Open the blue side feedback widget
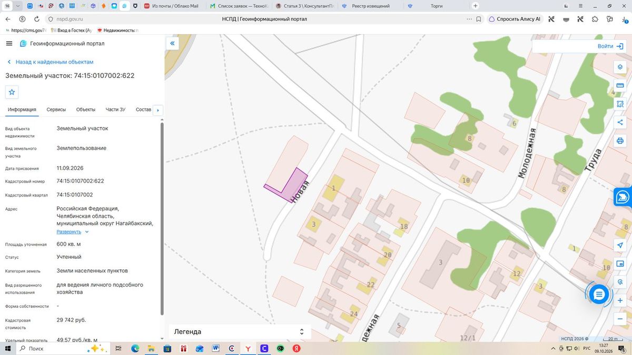This screenshot has width=632, height=355. tap(624, 197)
